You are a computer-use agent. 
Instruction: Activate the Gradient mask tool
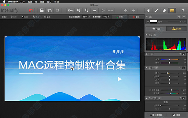[x=172, y=11]
